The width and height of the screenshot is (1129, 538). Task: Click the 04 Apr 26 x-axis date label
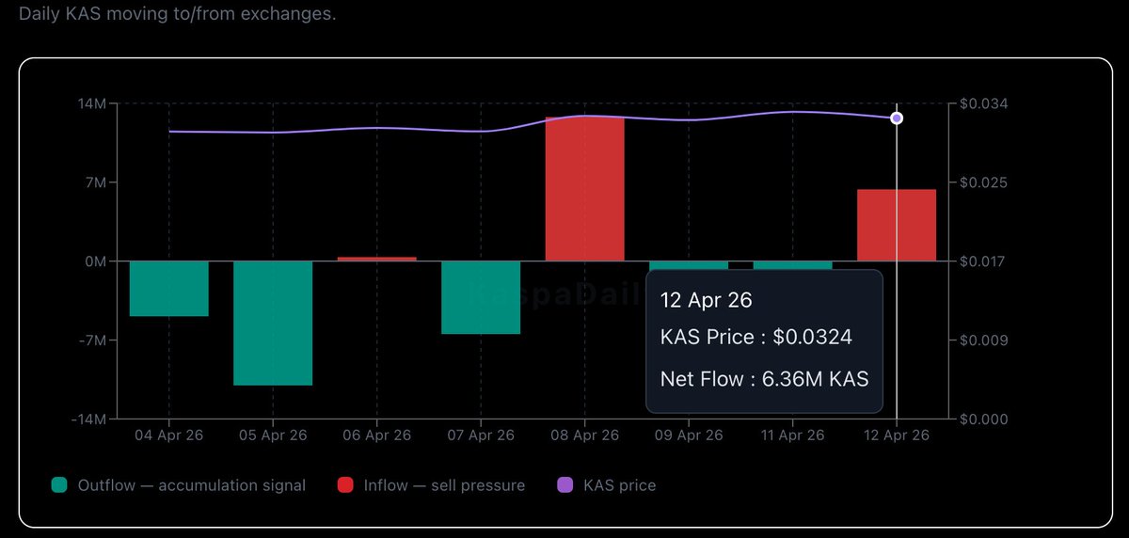169,435
